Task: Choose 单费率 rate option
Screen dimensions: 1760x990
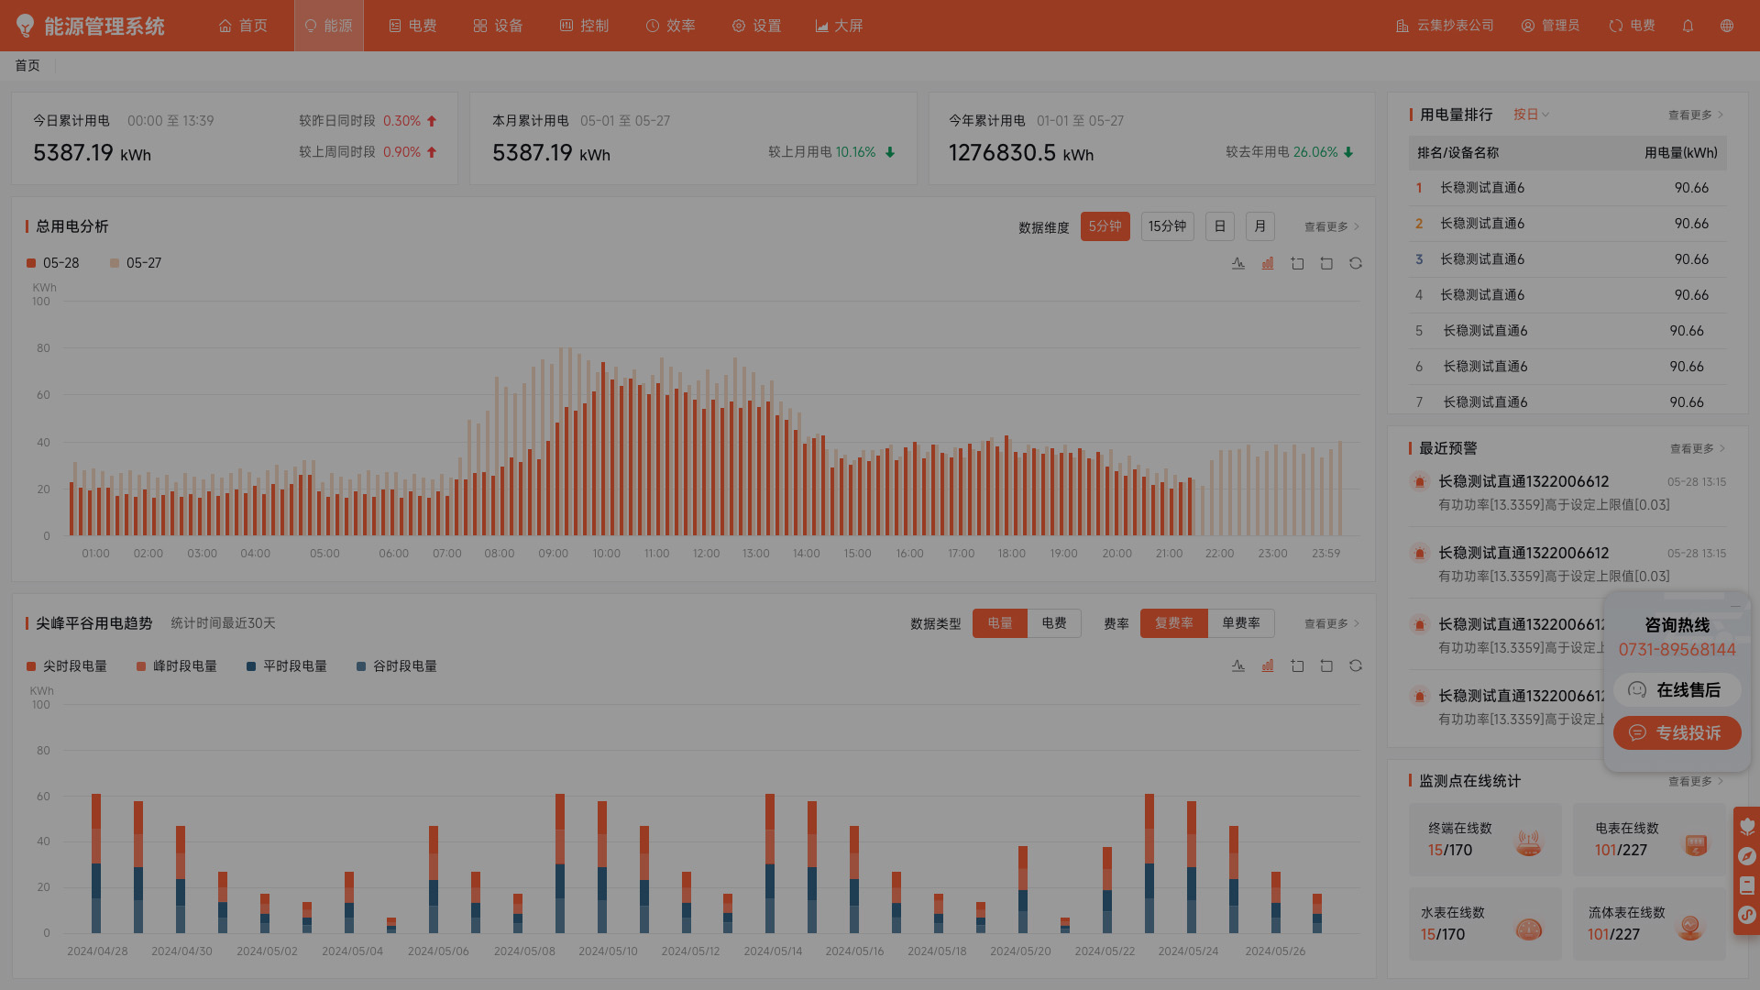Action: coord(1240,623)
